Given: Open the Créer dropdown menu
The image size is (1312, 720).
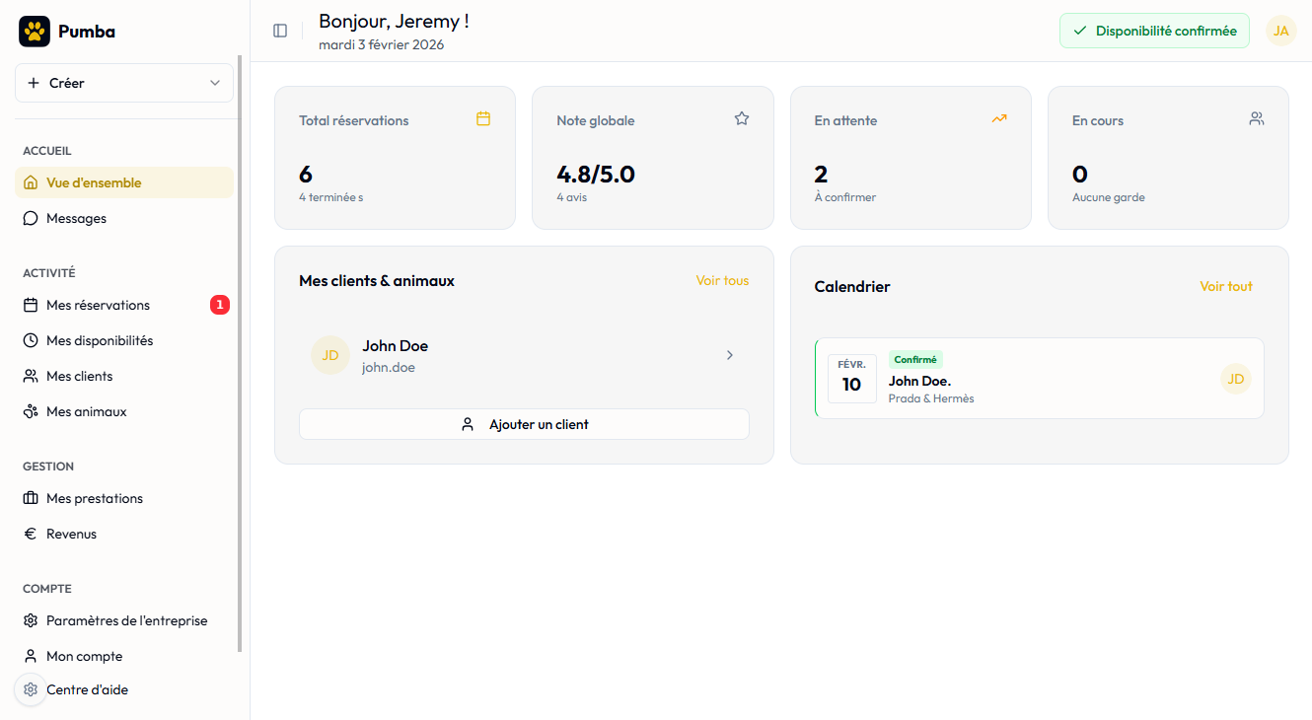Looking at the screenshot, I should point(124,83).
